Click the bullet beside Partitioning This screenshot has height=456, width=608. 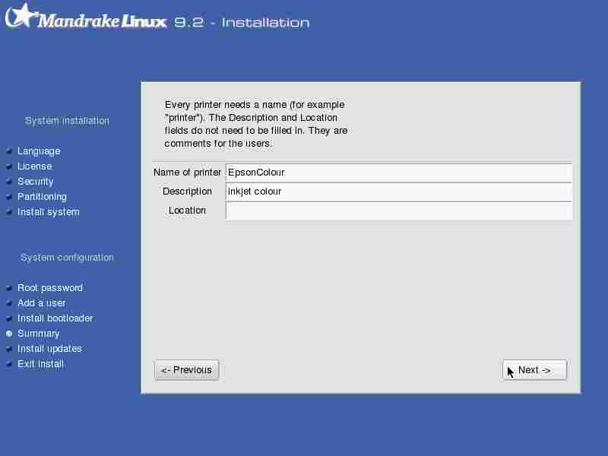coord(9,197)
